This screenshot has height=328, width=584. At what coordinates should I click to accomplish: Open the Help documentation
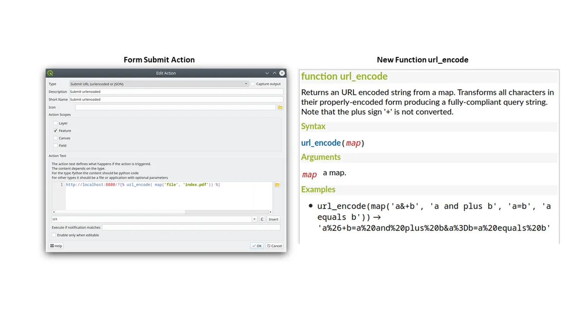(56, 246)
